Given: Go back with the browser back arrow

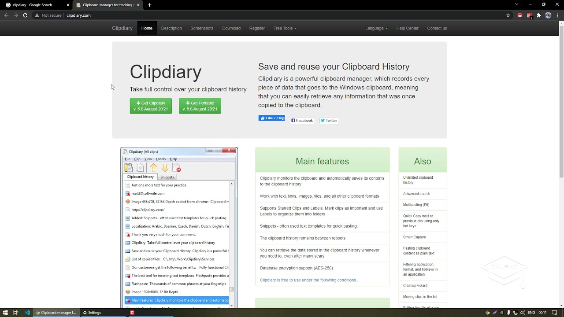Looking at the screenshot, I should point(6,15).
